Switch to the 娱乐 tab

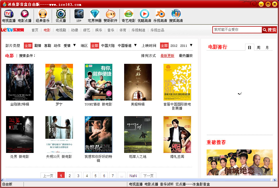coord(99,30)
